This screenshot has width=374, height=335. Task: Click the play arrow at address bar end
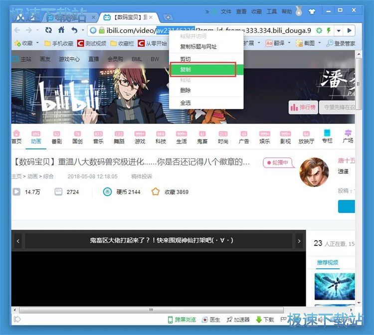pos(350,30)
